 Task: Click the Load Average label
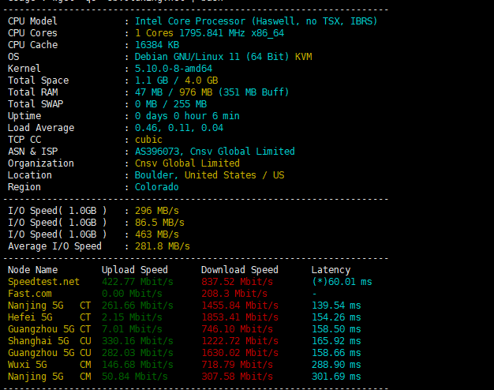(41, 128)
